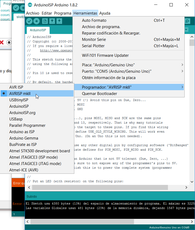The image size is (195, 230).
Task: Click the '// Put an LED' comment line
Action: pyautogui.click(x=75, y=181)
